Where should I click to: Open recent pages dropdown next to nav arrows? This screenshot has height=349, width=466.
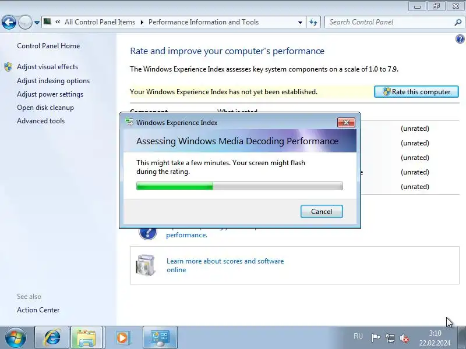[37, 23]
